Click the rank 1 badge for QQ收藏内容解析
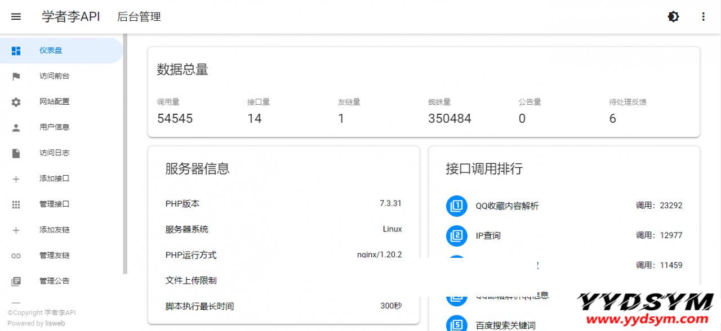The image size is (721, 331). pyautogui.click(x=457, y=205)
